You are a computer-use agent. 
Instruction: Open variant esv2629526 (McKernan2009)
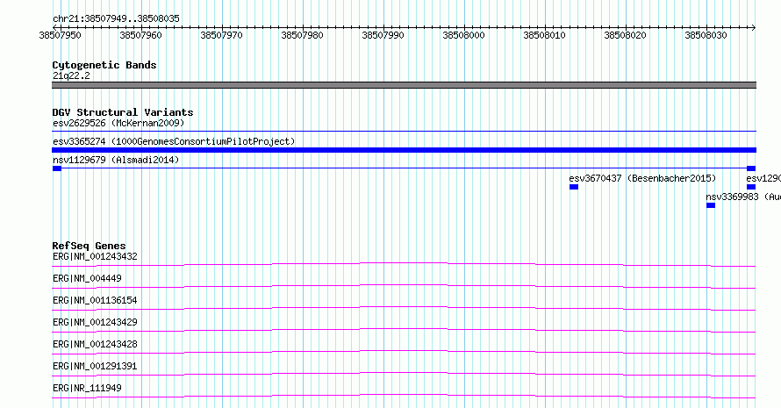118,123
